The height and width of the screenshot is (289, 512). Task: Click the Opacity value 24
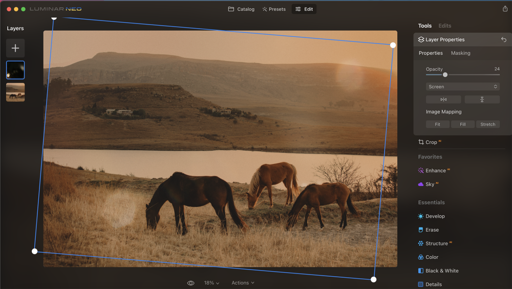(497, 69)
